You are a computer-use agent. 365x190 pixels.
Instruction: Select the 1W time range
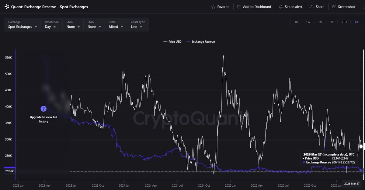tap(308, 22)
